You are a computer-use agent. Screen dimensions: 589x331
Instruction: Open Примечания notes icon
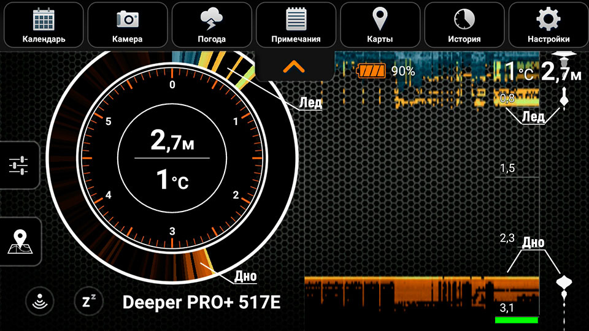point(296,25)
